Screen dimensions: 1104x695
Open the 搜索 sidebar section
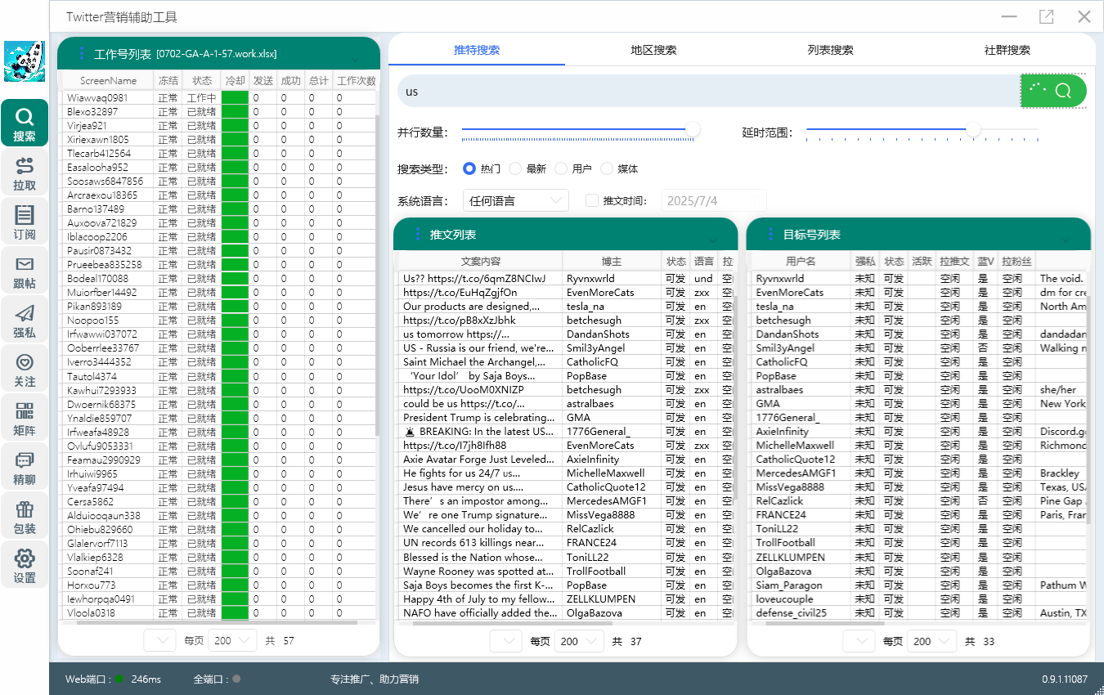click(x=25, y=123)
